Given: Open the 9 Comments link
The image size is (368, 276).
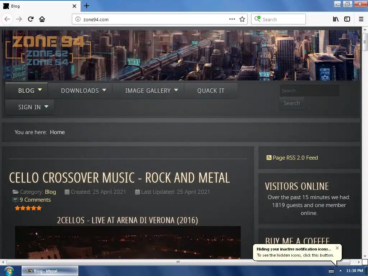Looking at the screenshot, I should coord(35,200).
